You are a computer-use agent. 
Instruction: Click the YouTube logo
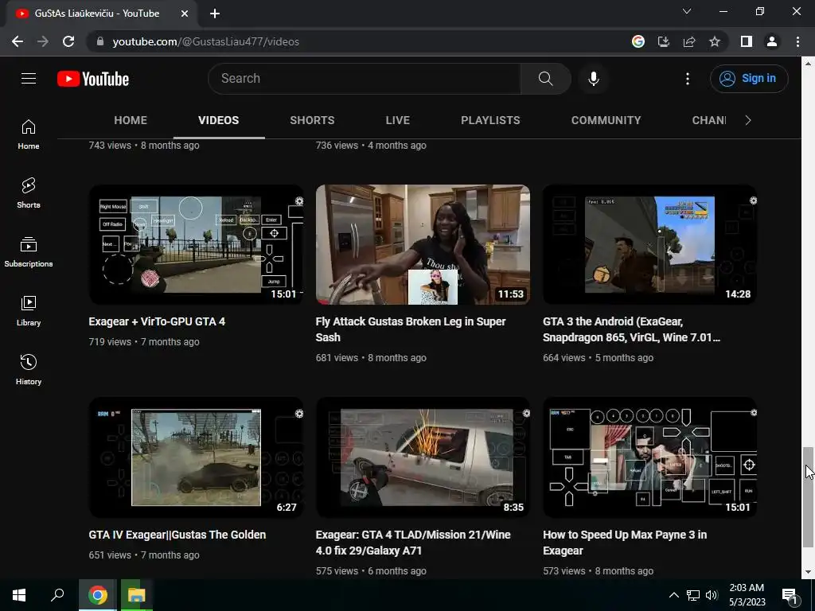(x=93, y=79)
